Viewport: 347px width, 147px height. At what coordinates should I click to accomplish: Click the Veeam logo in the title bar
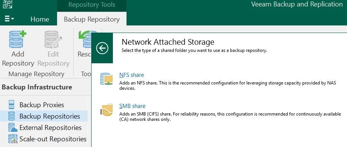tap(8, 4)
